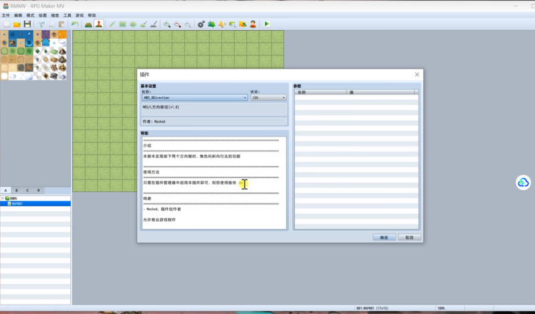Image resolution: width=535 pixels, height=314 pixels.
Task: Open the Resource Manager folder icon
Action: click(x=243, y=24)
